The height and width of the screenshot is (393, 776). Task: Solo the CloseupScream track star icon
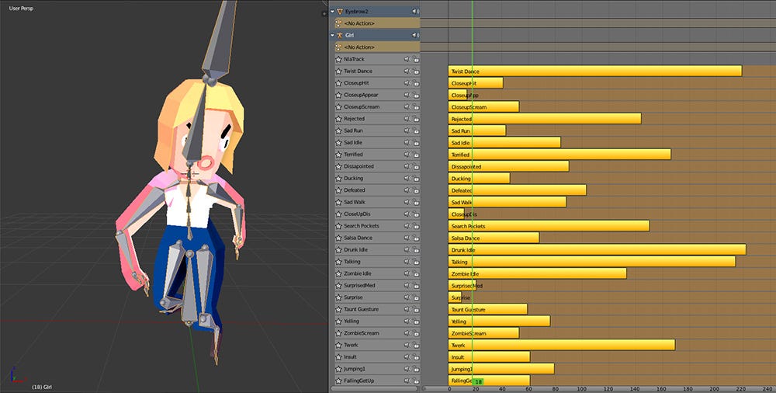338,106
